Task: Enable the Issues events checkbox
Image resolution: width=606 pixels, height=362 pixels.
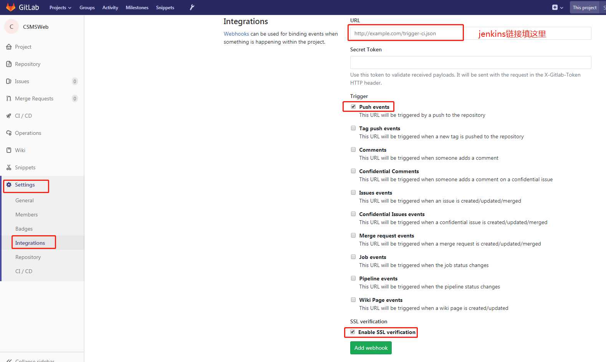Action: tap(353, 192)
